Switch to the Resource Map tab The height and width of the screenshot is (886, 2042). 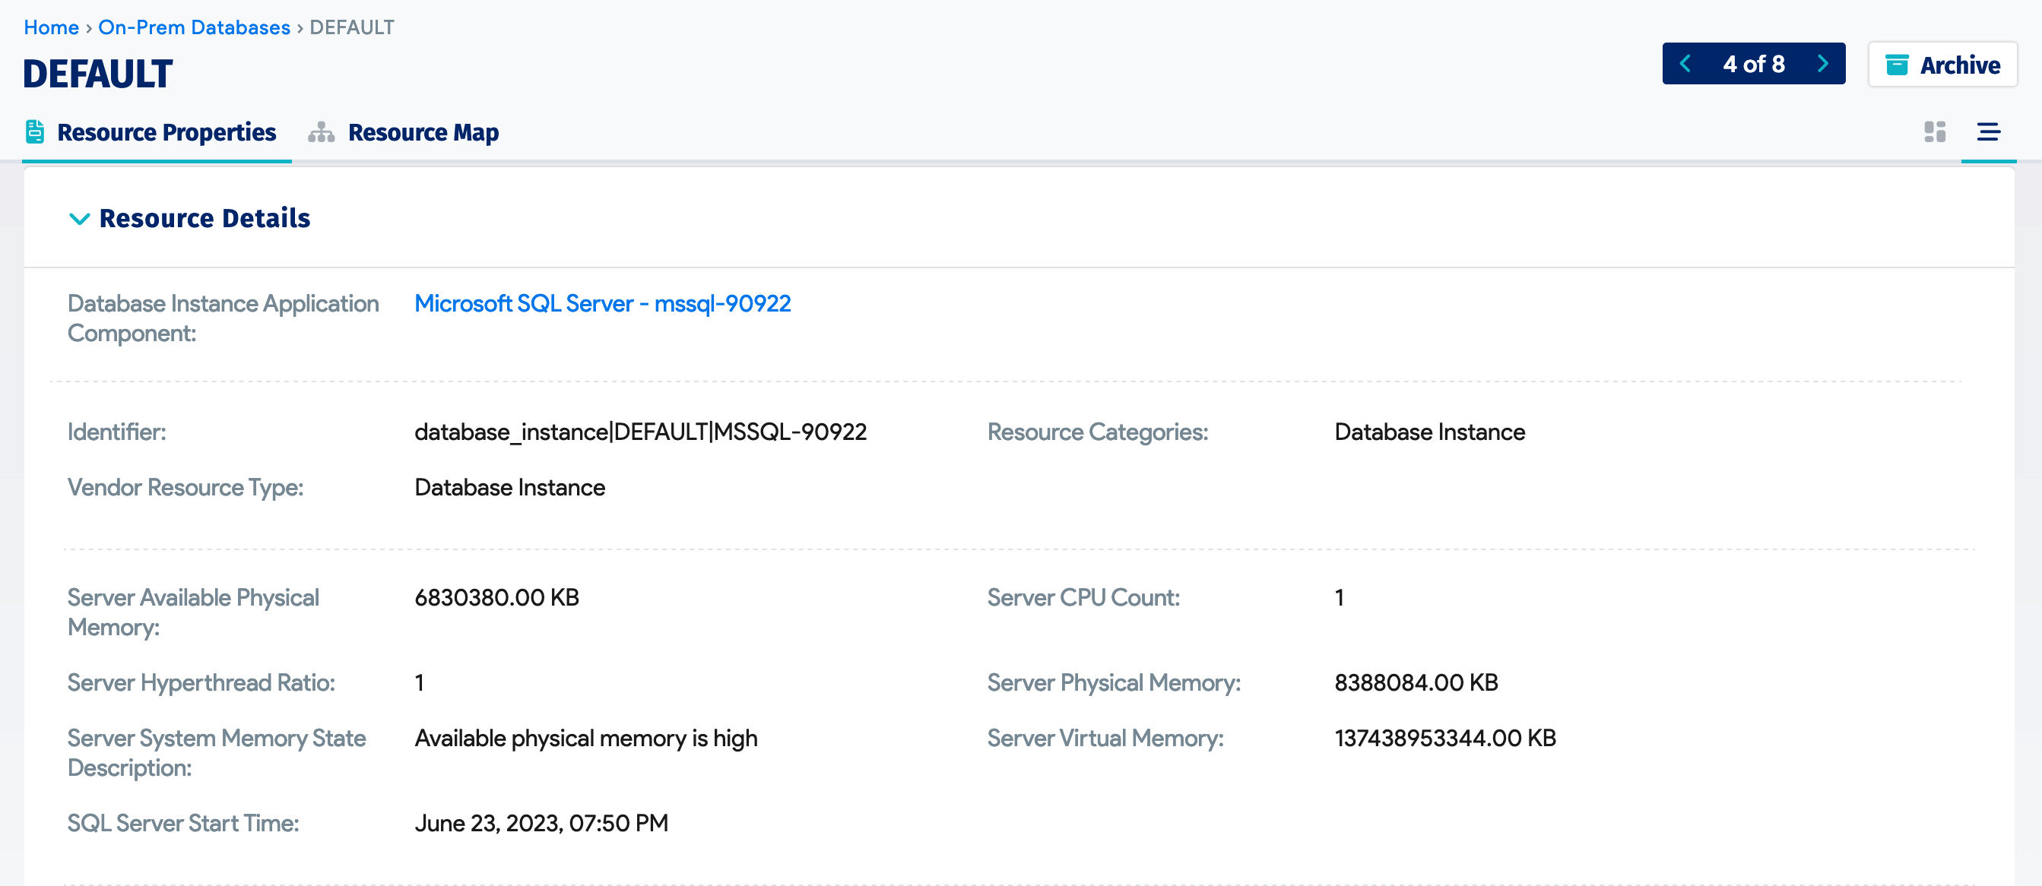423,131
